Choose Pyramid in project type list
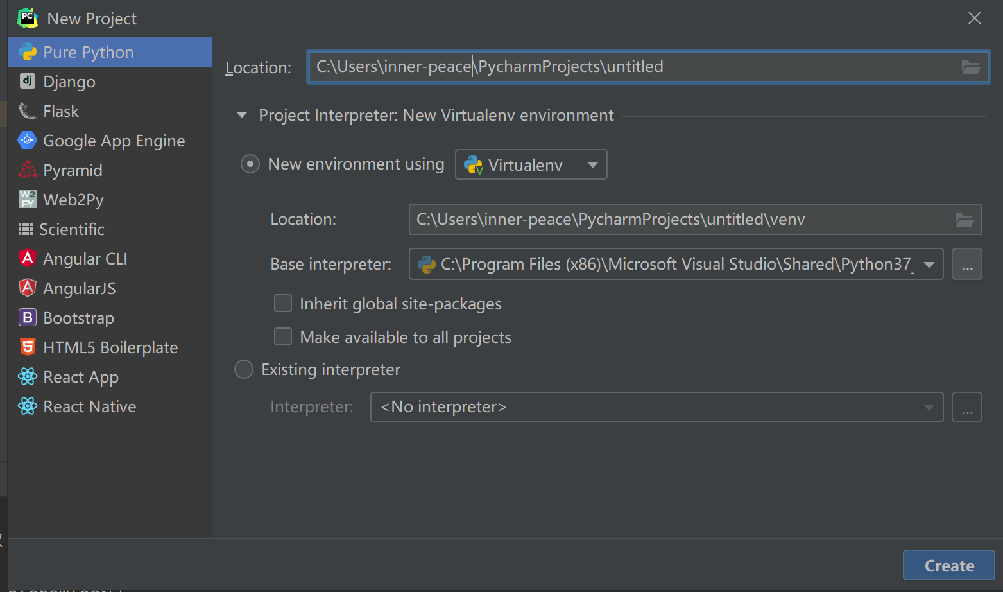 (x=110, y=170)
